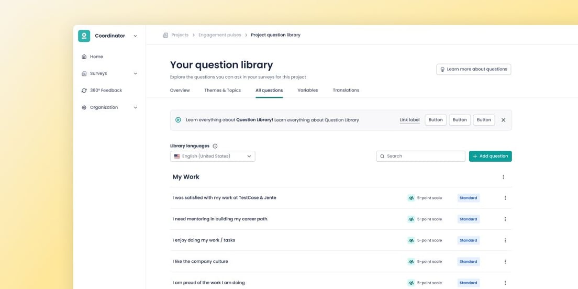Viewport: 578px width, 289px height.
Task: Click the US flag icon in language dropdown
Action: [x=177, y=157]
